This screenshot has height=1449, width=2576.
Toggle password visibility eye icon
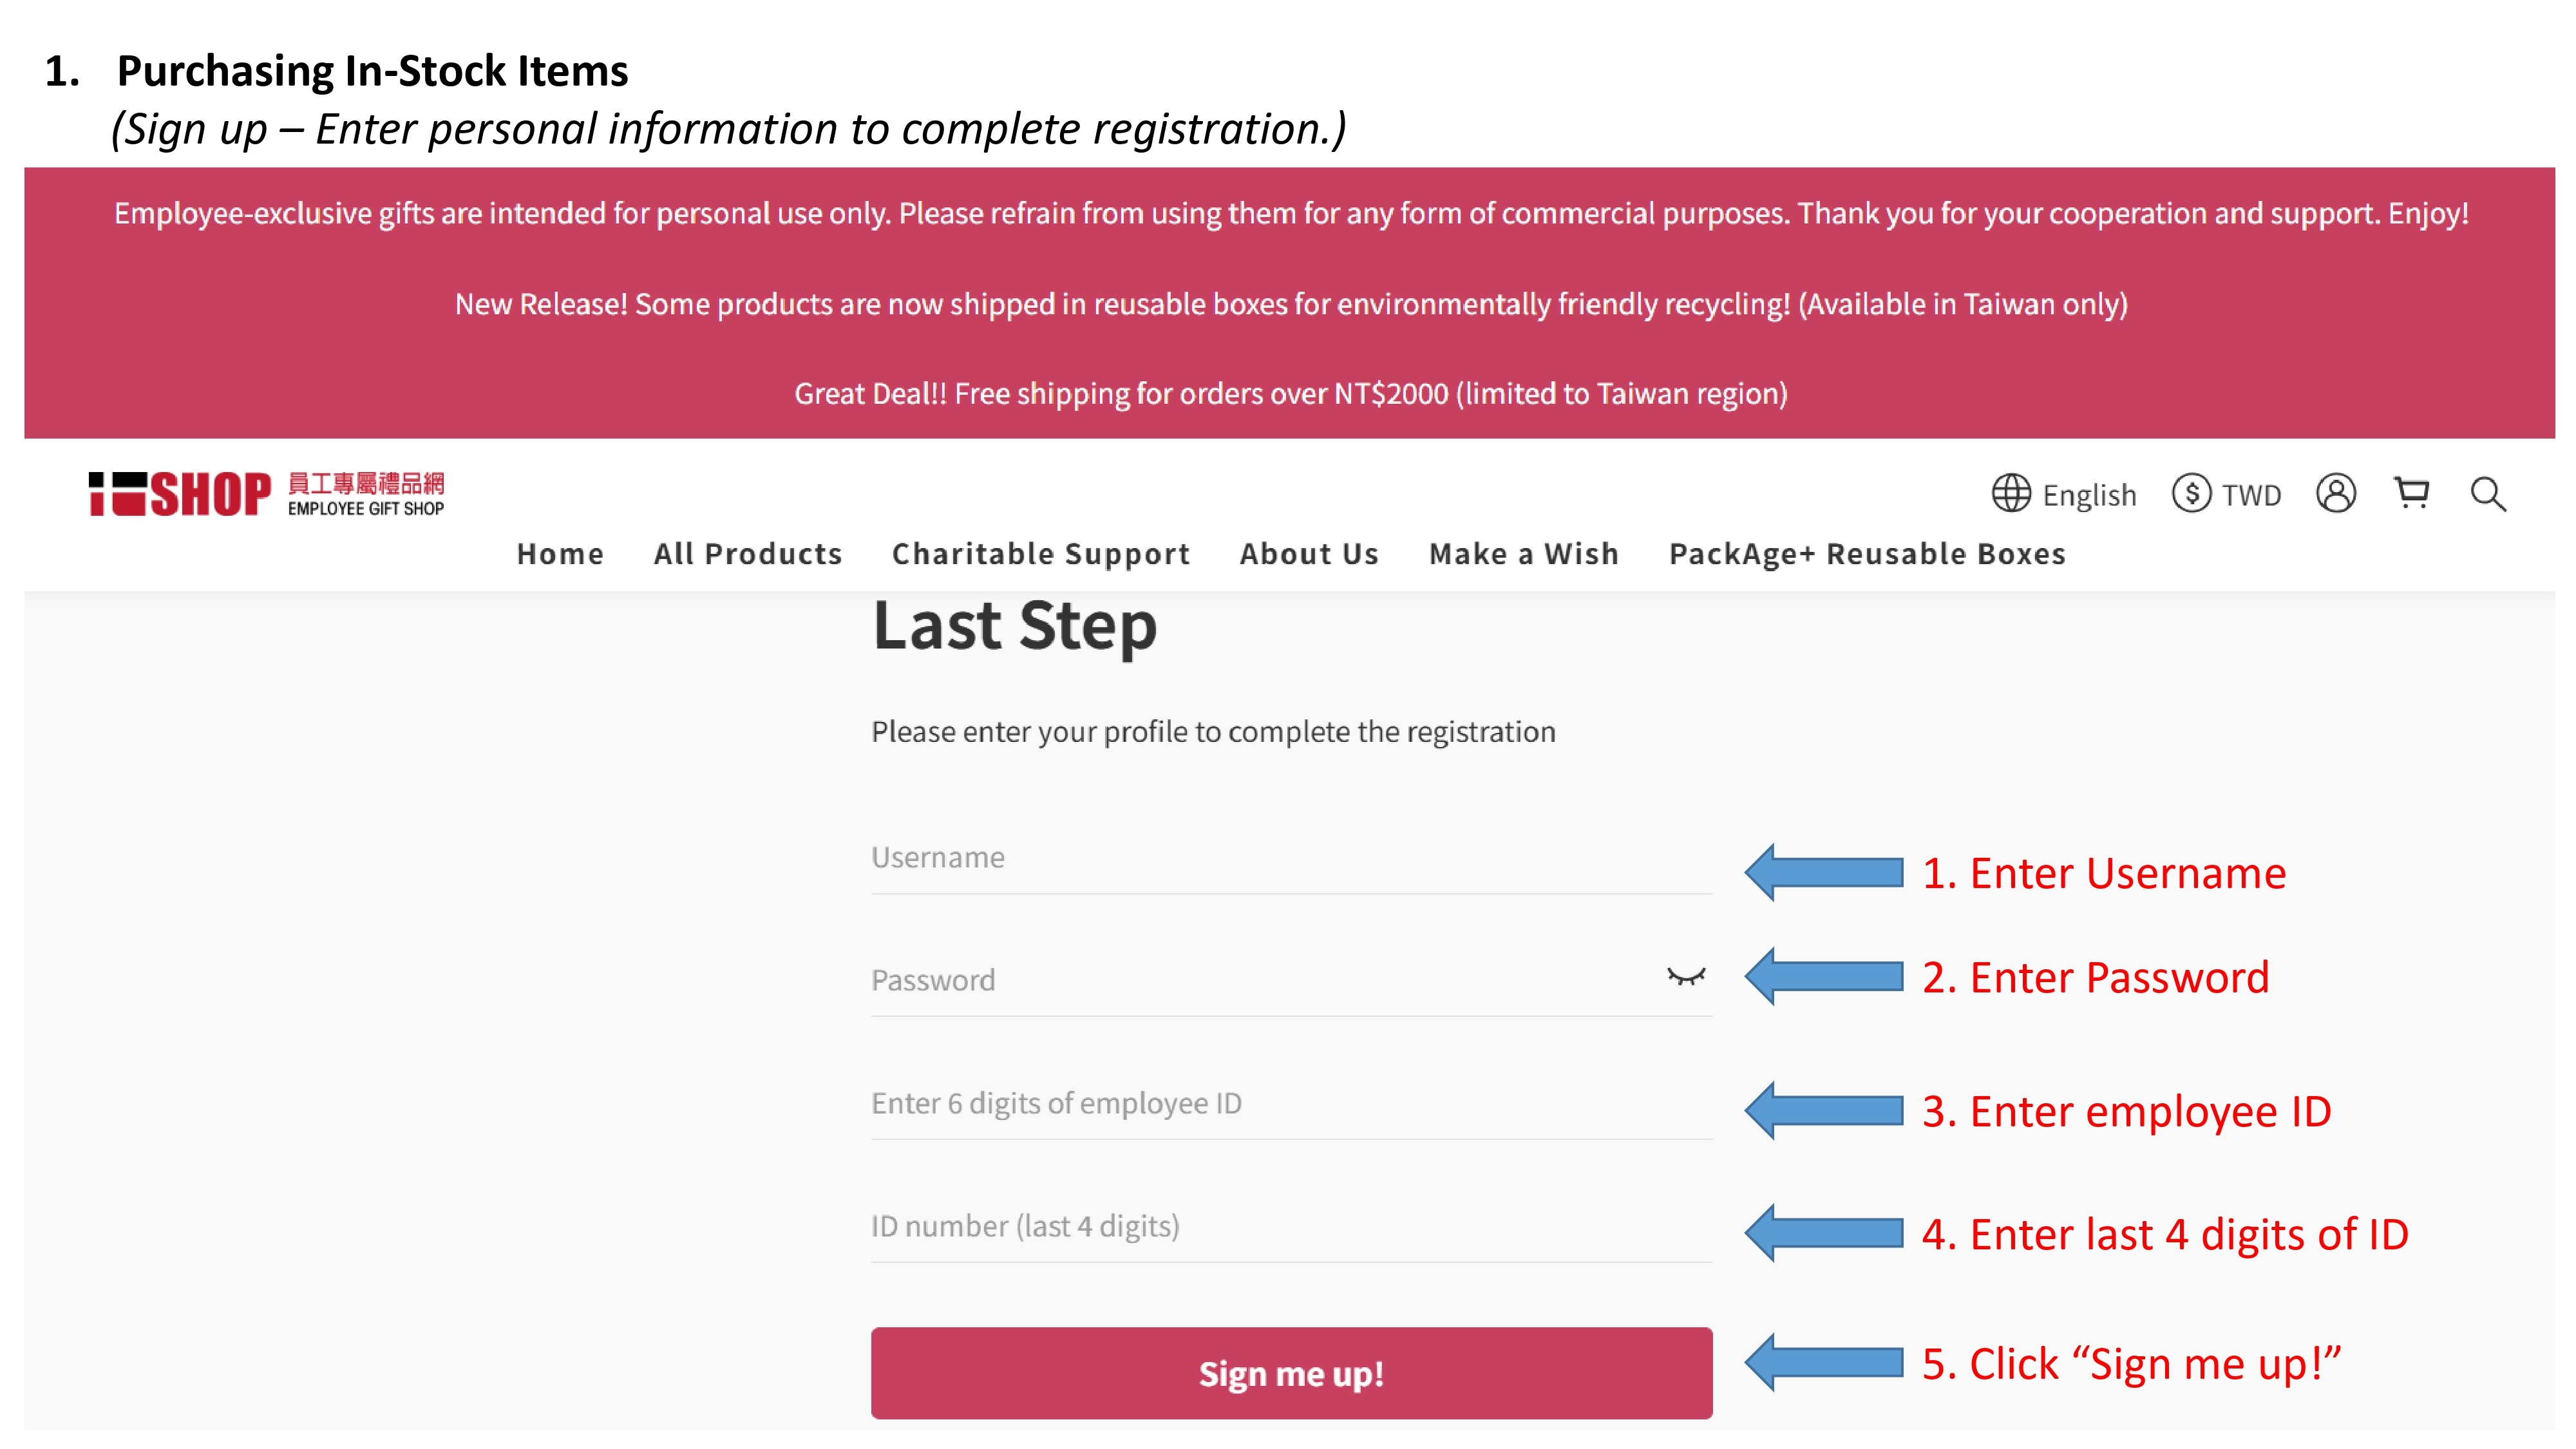[1685, 977]
